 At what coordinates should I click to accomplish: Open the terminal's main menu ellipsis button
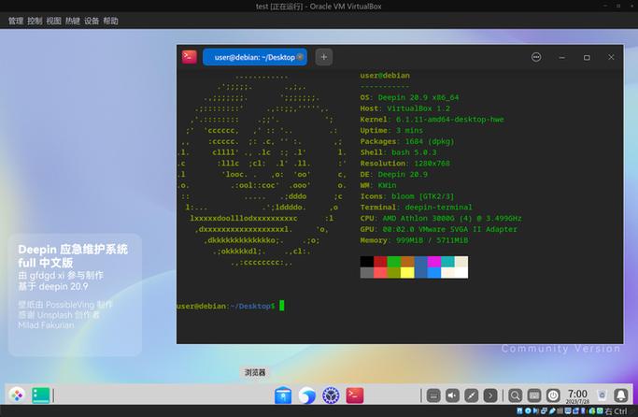536,57
